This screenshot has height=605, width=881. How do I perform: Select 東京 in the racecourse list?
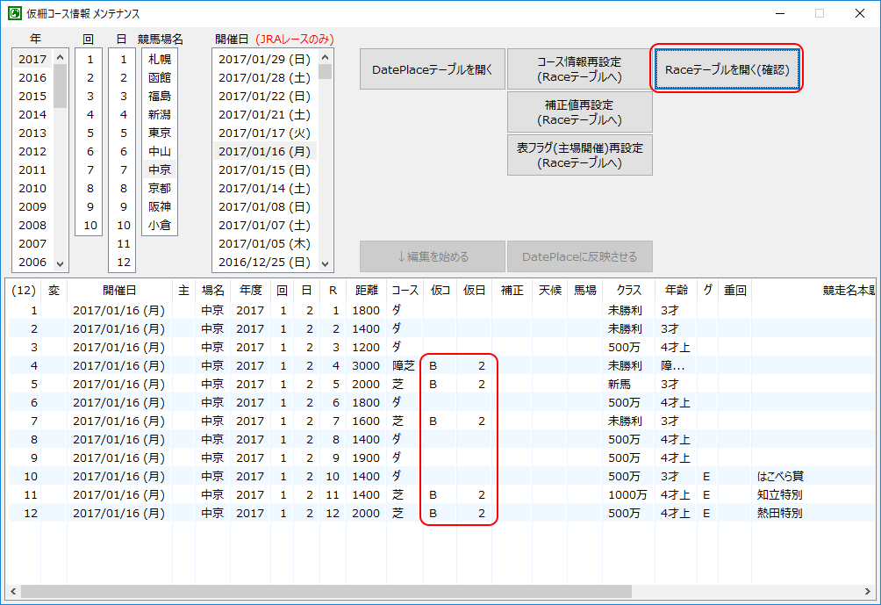(x=160, y=133)
